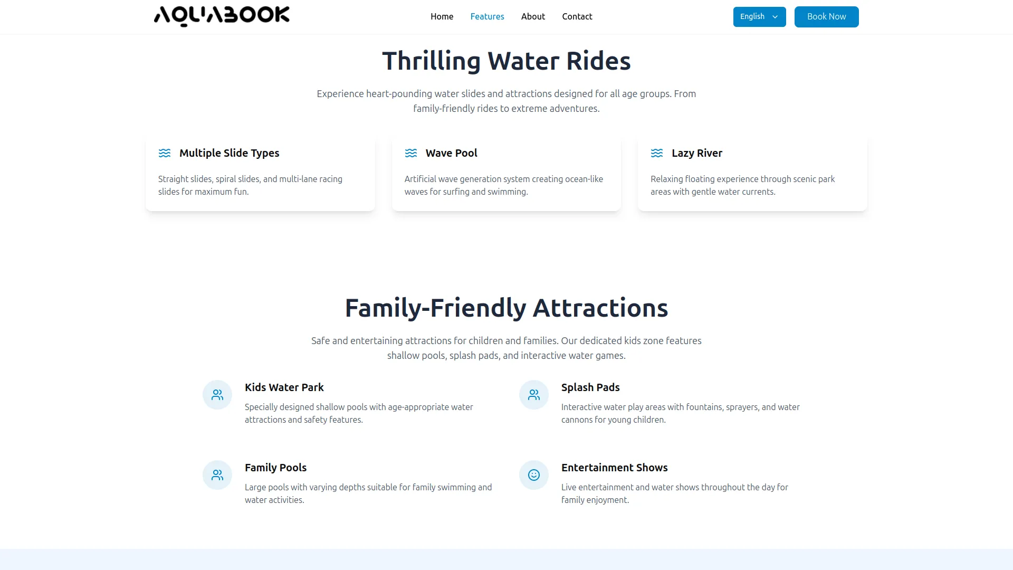Open the Contact page

pos(577,16)
